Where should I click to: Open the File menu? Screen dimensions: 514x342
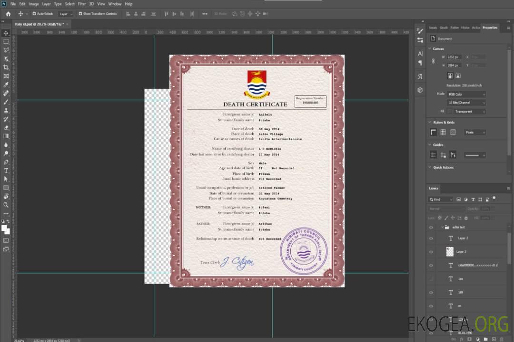pyautogui.click(x=13, y=4)
